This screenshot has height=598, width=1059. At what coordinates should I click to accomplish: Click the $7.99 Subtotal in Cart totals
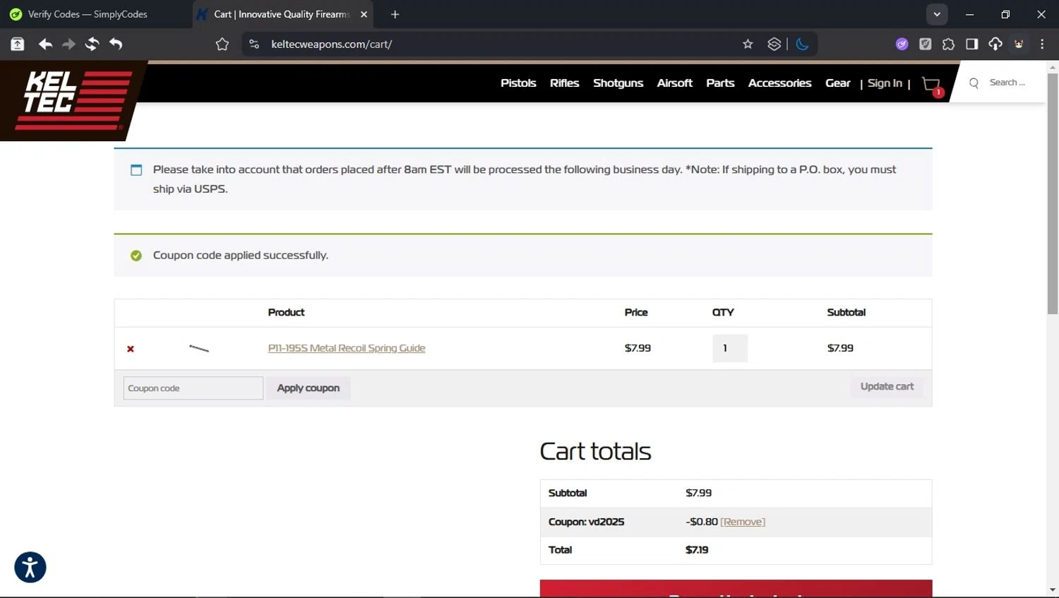coord(698,493)
